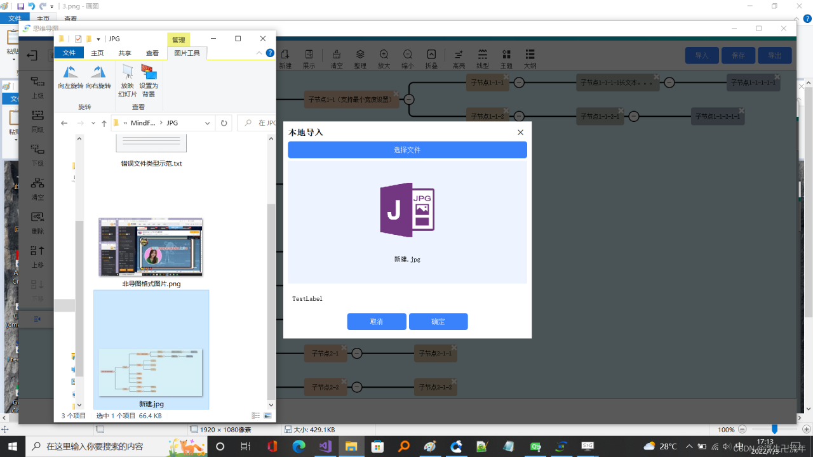Switch to large icons view in Explorer
This screenshot has width=813, height=457.
(267, 416)
